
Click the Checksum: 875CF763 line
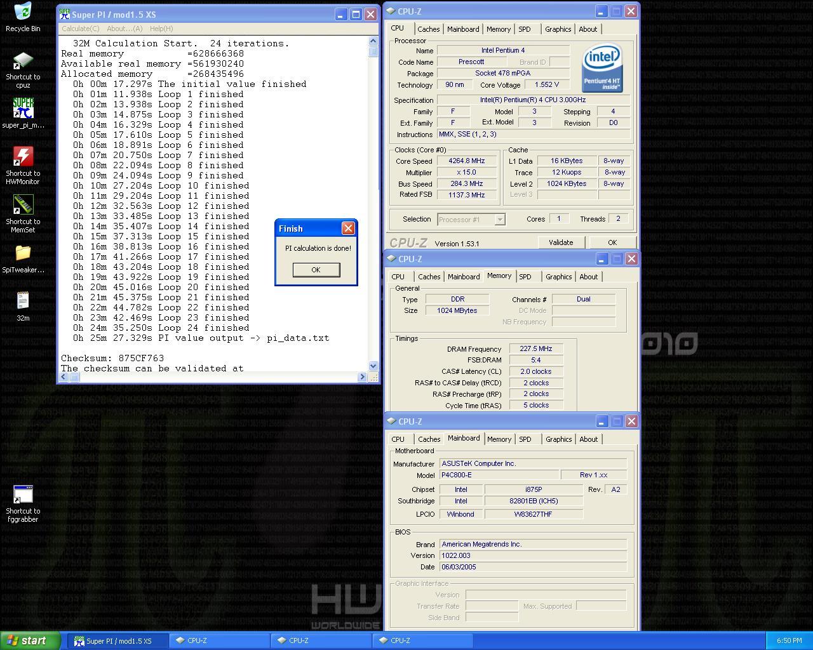[x=112, y=358]
